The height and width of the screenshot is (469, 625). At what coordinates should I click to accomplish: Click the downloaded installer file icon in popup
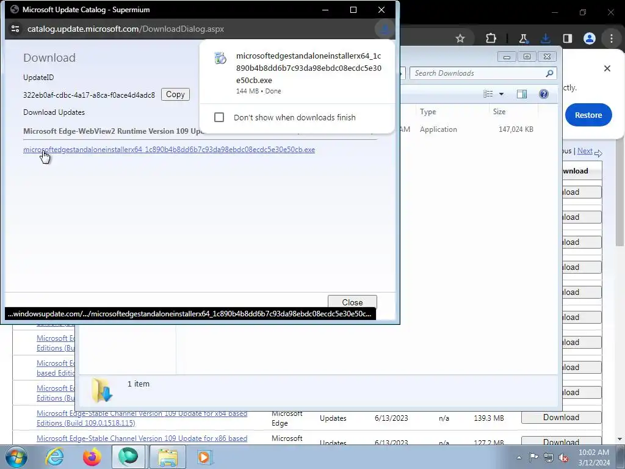point(220,58)
